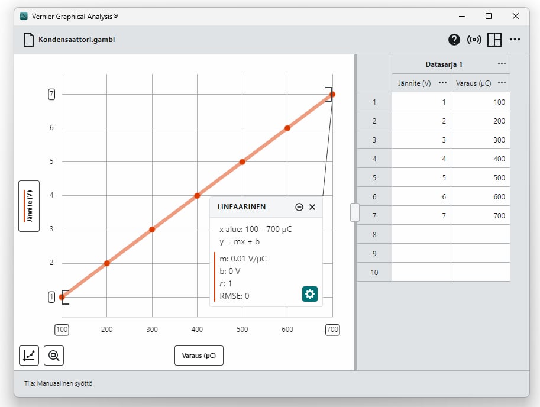
Task: Edit the x-axis maximum value 700
Action: tap(332, 330)
